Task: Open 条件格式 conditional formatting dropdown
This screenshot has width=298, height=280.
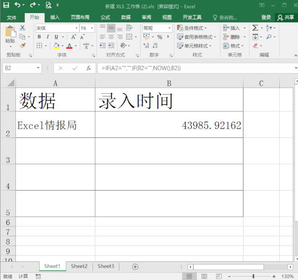Action: pyautogui.click(x=192, y=28)
